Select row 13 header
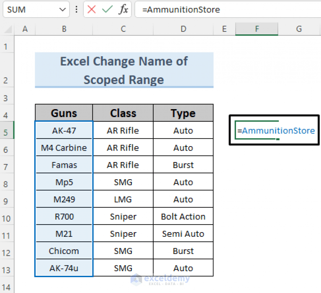The height and width of the screenshot is (293, 321). pyautogui.click(x=7, y=268)
